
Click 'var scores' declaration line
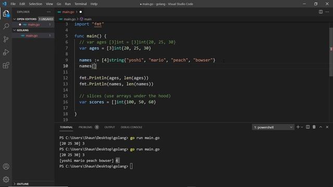(x=118, y=102)
